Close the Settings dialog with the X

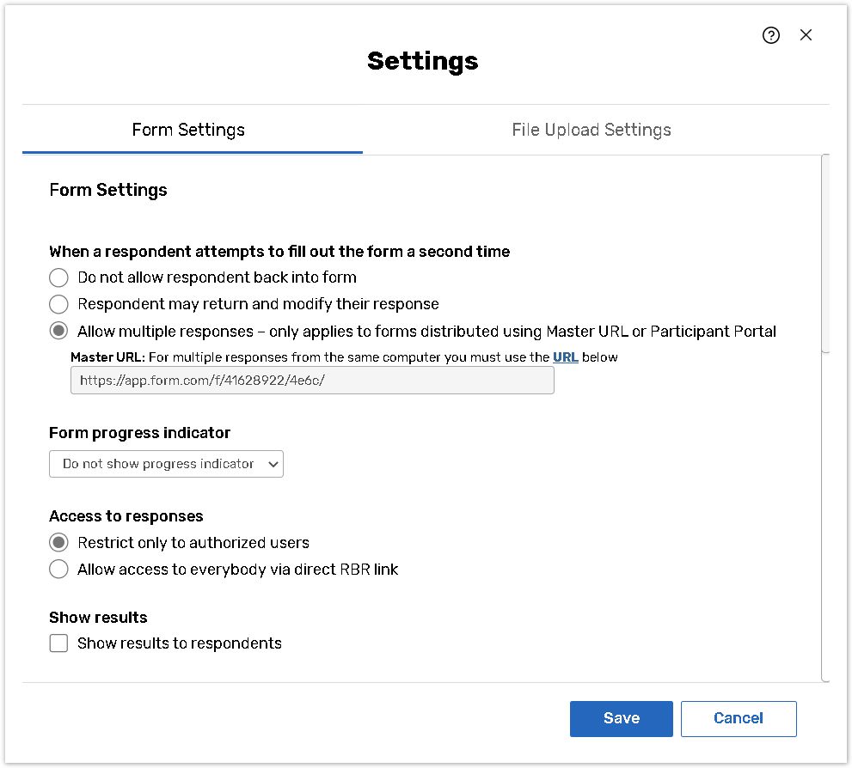[806, 35]
